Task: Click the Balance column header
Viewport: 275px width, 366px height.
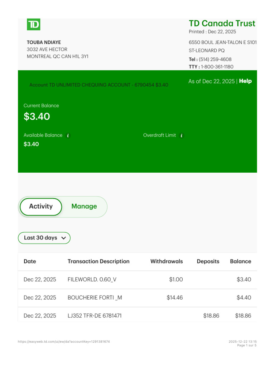Action: tap(240, 262)
